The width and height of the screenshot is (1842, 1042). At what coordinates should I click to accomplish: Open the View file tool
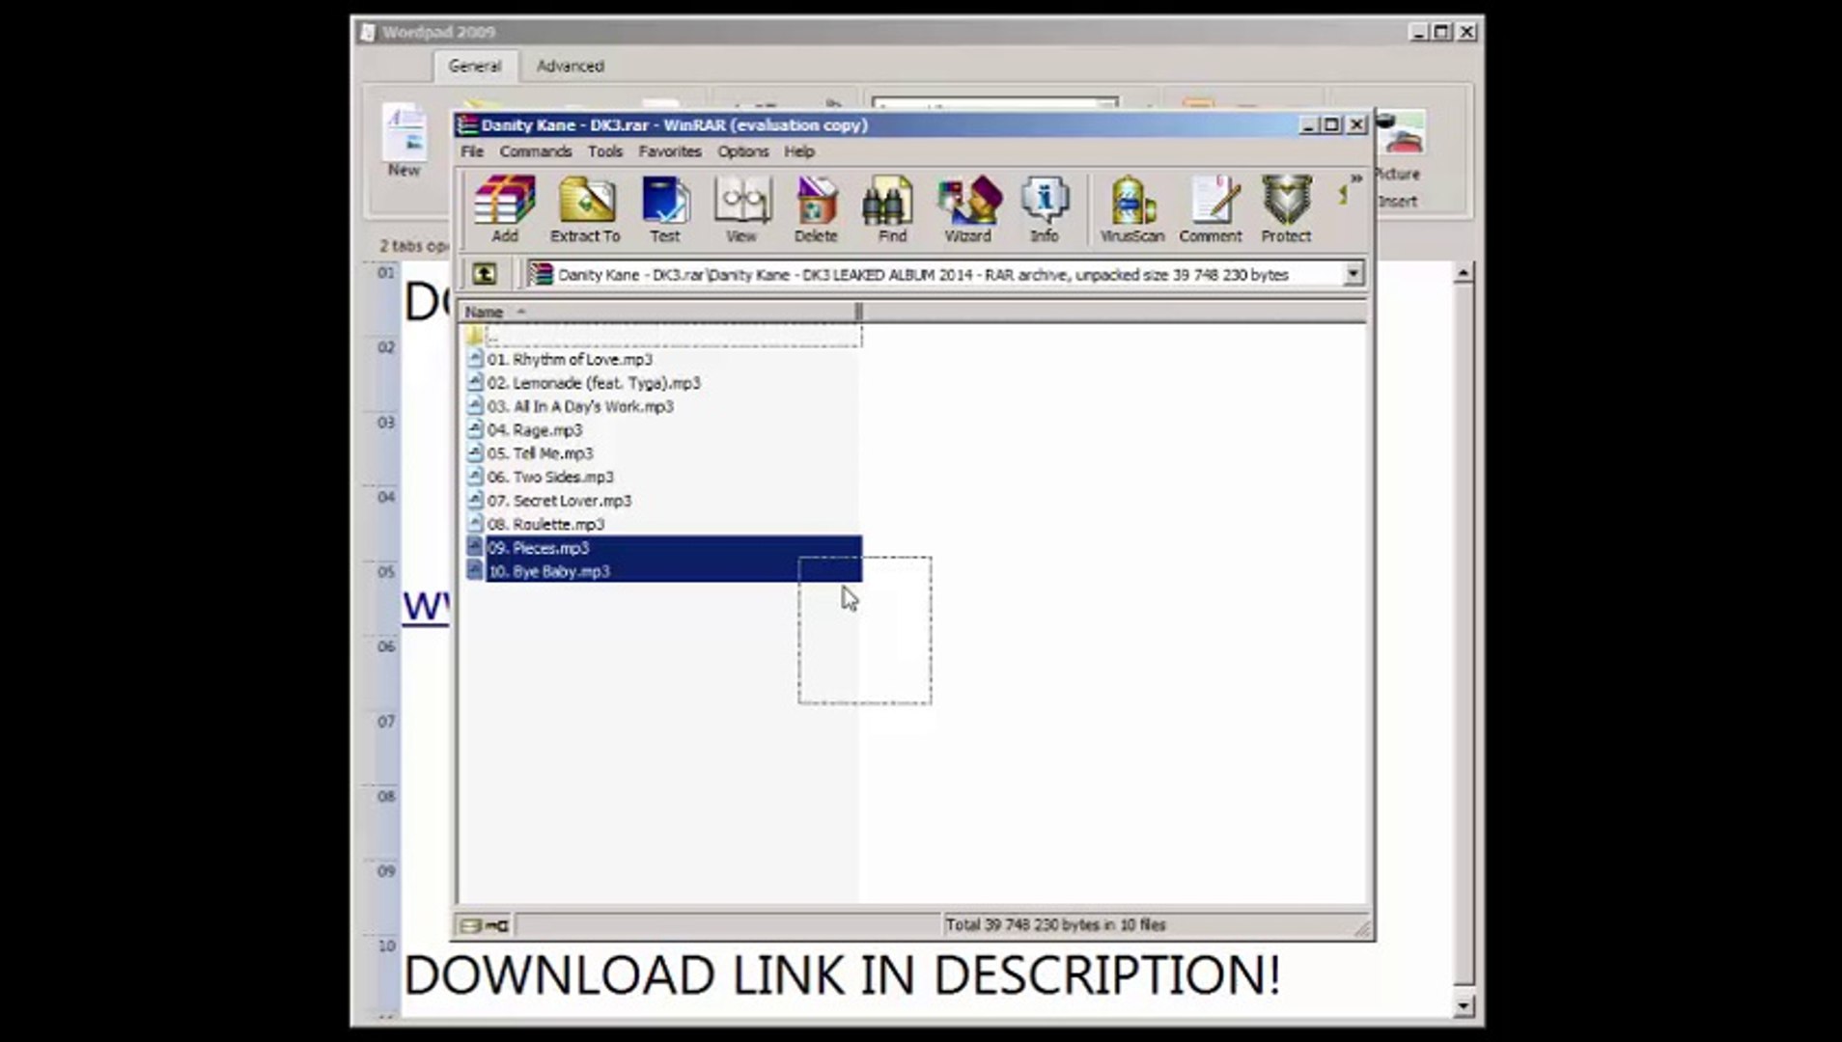pos(741,208)
